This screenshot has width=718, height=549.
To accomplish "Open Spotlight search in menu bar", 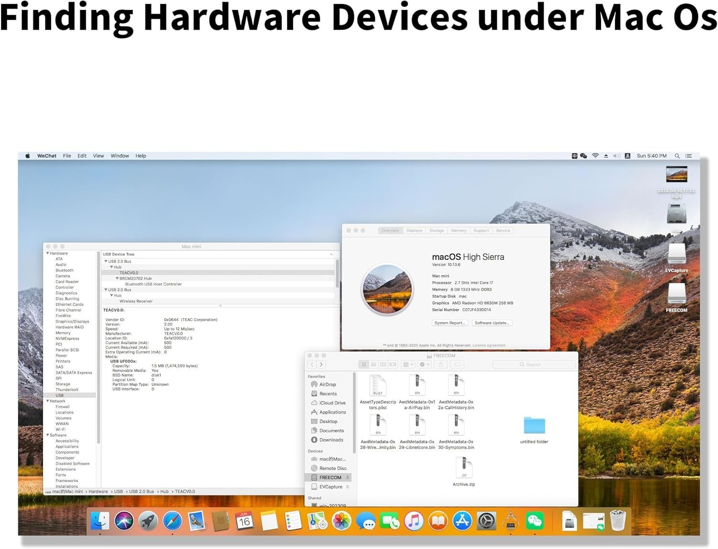I will (677, 156).
